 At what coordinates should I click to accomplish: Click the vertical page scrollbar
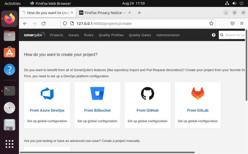[246, 65]
